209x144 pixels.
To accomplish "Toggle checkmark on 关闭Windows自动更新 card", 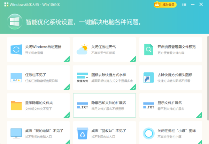I will pyautogui.click(x=67, y=59).
